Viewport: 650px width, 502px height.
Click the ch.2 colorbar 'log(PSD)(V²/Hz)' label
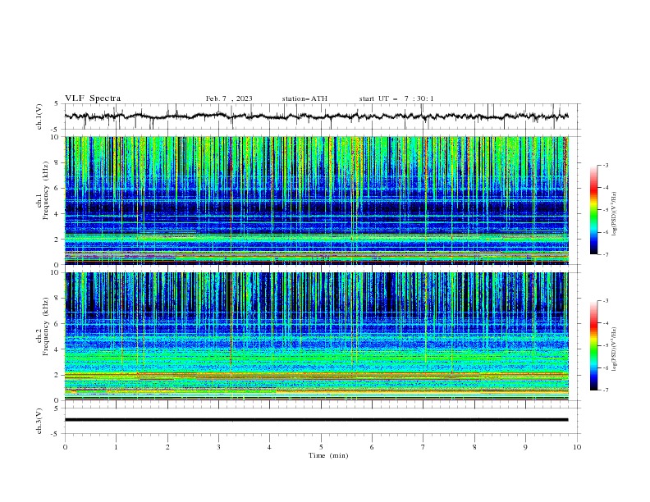pyautogui.click(x=615, y=349)
